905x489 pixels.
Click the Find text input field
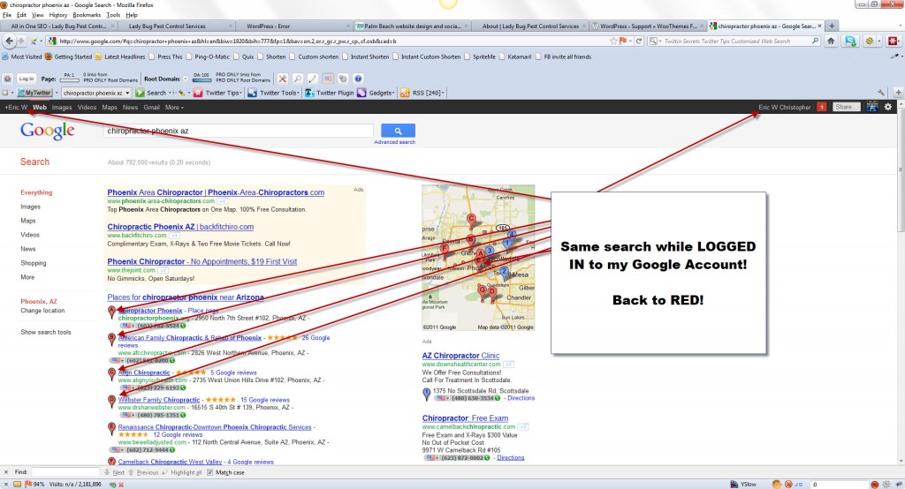[x=65, y=472]
